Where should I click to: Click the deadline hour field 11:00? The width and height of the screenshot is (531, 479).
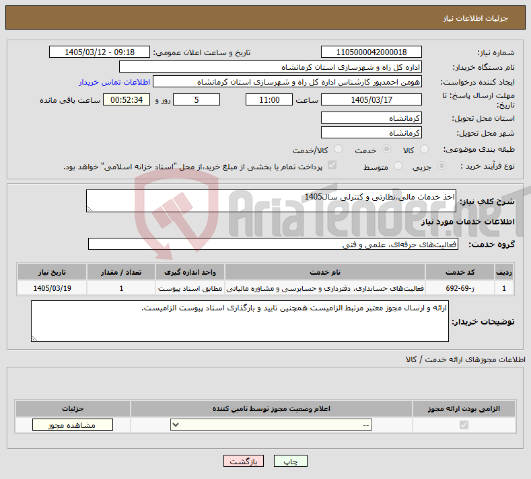269,99
